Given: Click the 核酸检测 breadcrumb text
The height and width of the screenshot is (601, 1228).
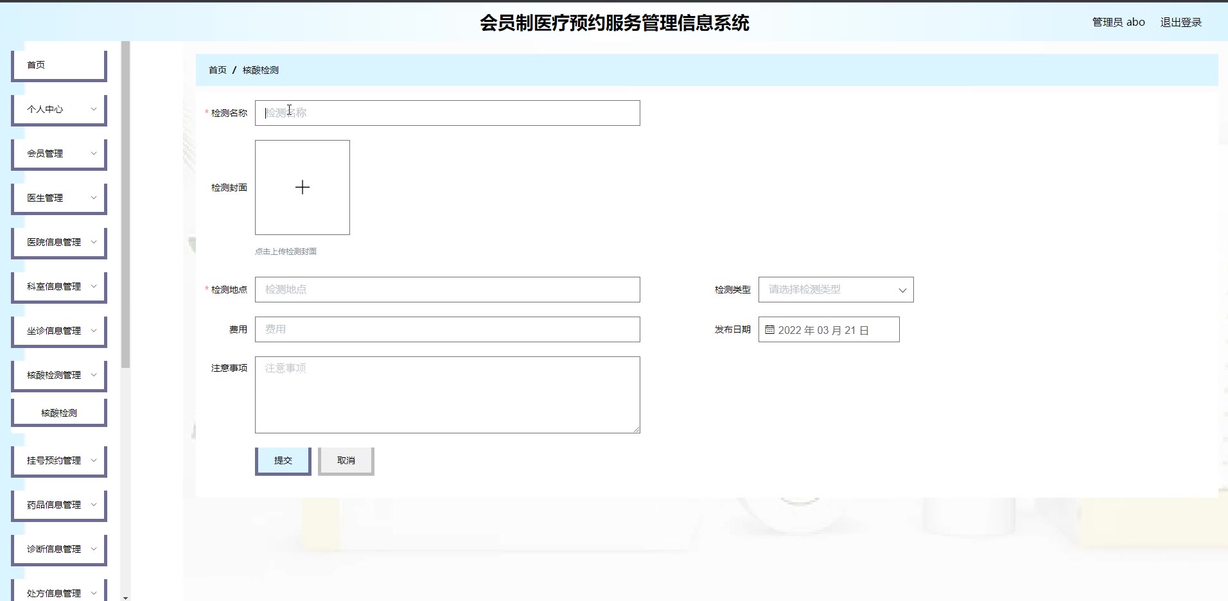Looking at the screenshot, I should click(x=261, y=70).
